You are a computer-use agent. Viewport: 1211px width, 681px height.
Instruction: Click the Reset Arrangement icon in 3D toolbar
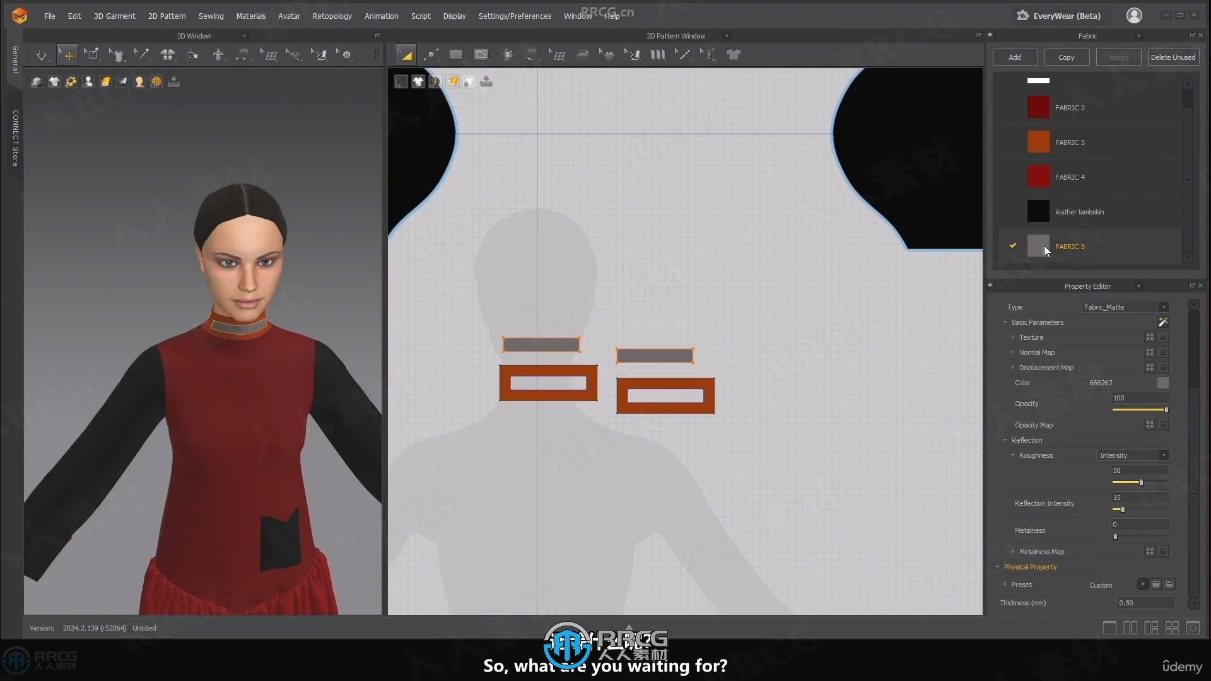tap(193, 55)
